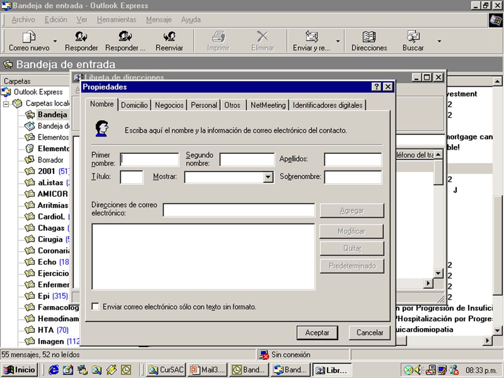Viewport: 504px width, 378px height.
Task: Click the Cancelar button
Action: pos(370,333)
